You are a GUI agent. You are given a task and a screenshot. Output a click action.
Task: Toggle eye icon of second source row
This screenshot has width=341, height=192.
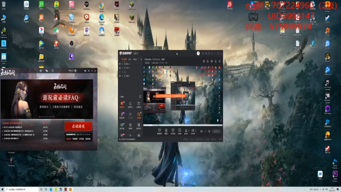pyautogui.click(x=120, y=68)
